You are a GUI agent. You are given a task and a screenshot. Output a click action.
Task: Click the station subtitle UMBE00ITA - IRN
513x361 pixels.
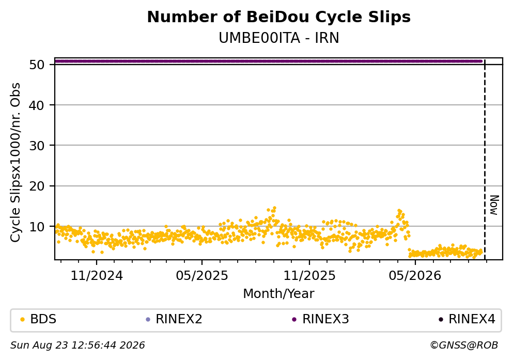coord(279,38)
